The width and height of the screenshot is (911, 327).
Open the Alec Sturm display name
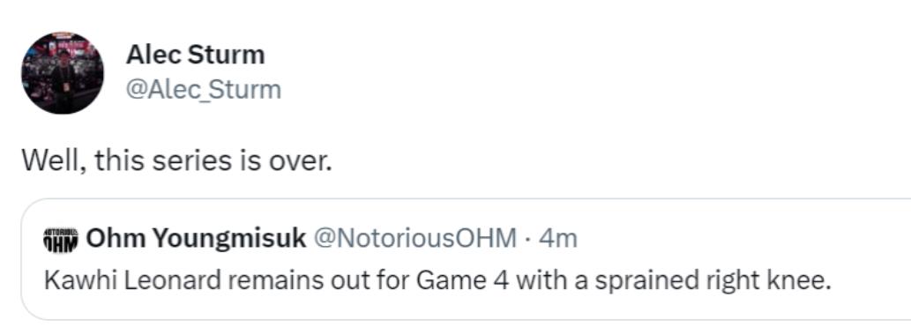point(195,56)
